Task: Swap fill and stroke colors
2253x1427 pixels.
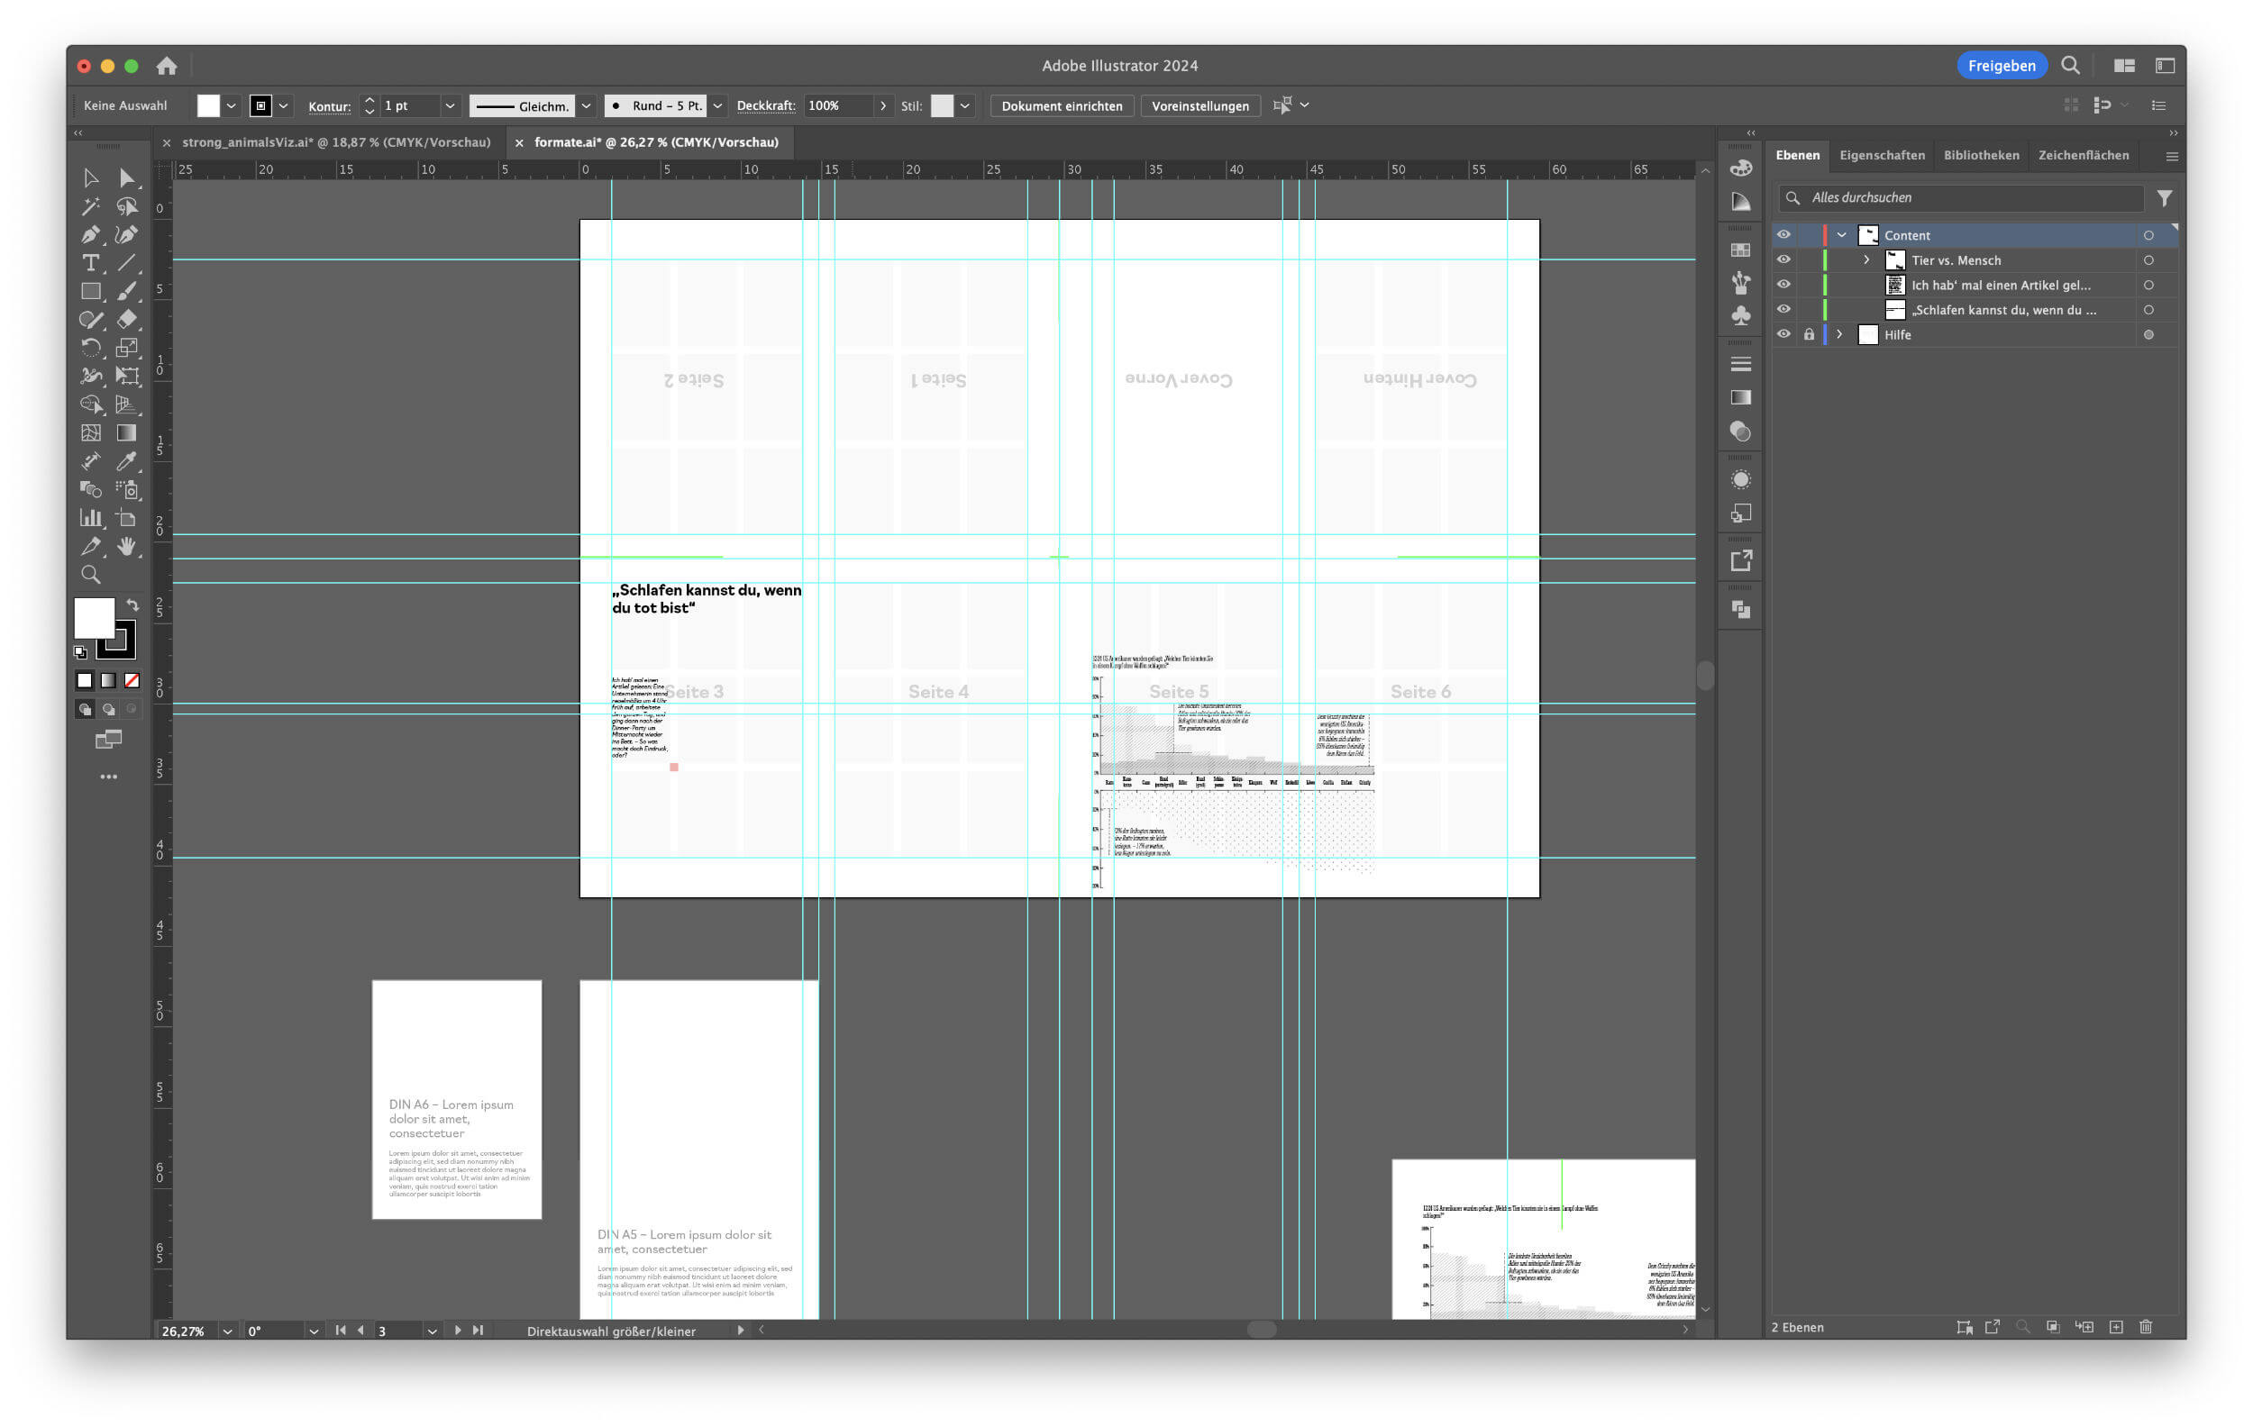Action: point(132,605)
